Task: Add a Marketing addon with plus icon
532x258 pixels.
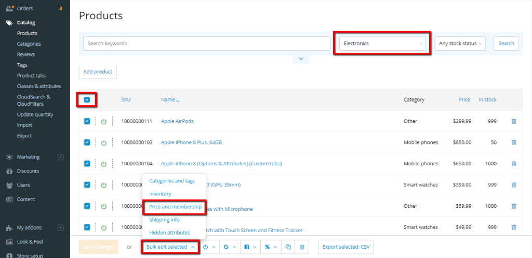Action: tap(61, 157)
